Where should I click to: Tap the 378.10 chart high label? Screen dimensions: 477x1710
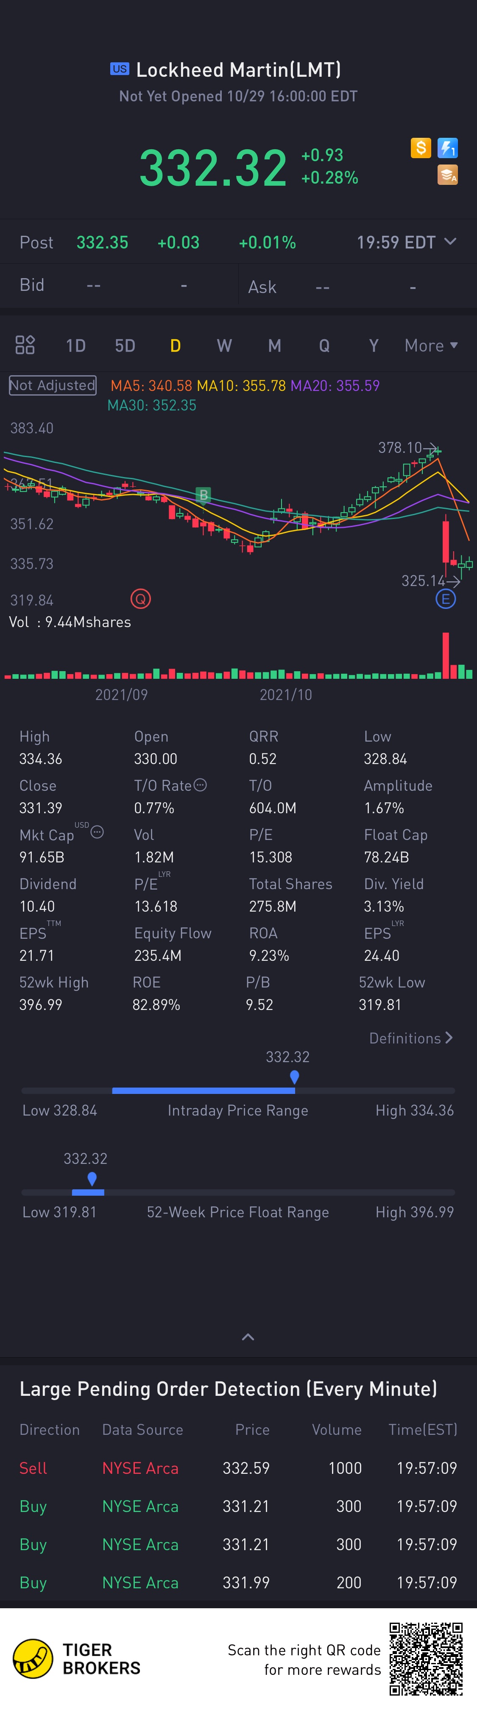(400, 447)
